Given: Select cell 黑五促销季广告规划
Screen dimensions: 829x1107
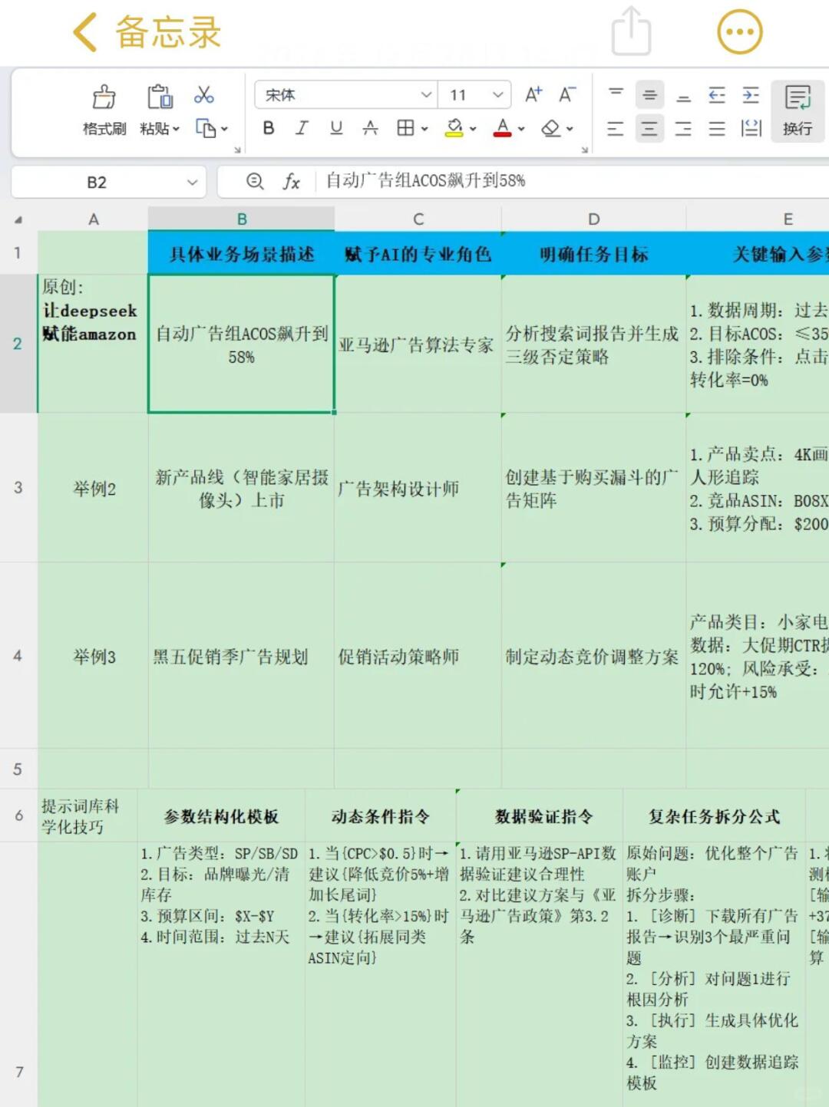Looking at the screenshot, I should 241,657.
